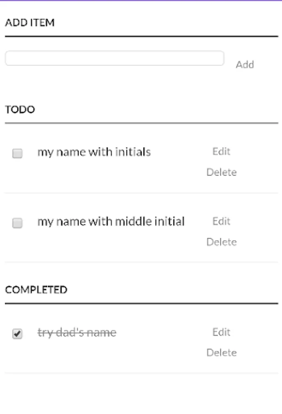Click the new item text input field
Screen dimensions: 282x414
pos(114,58)
